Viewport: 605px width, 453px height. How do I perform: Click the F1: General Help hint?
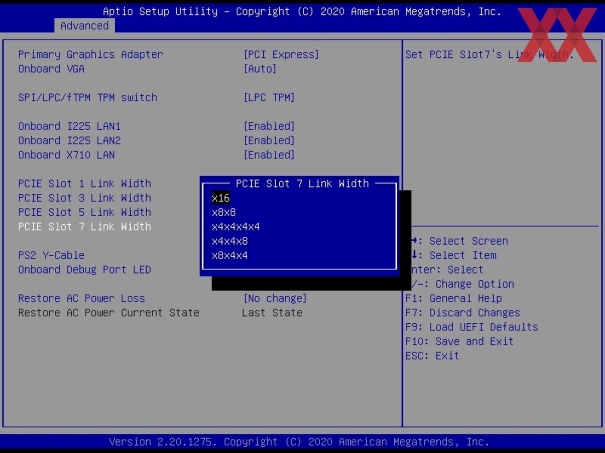454,298
